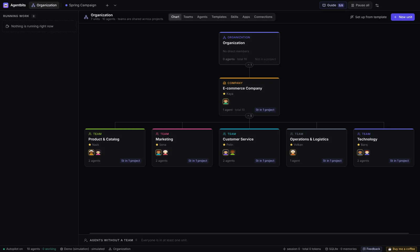Switch to the Teams tab
Image resolution: width=420 pixels, height=252 pixels.
188,17
